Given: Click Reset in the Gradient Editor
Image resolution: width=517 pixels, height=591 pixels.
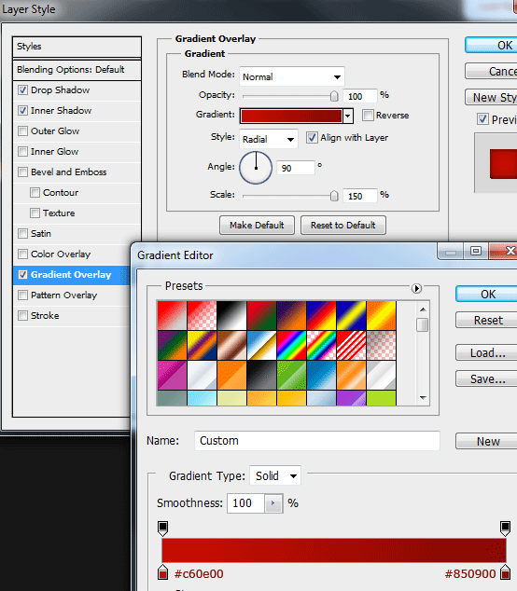Looking at the screenshot, I should pyautogui.click(x=487, y=320).
